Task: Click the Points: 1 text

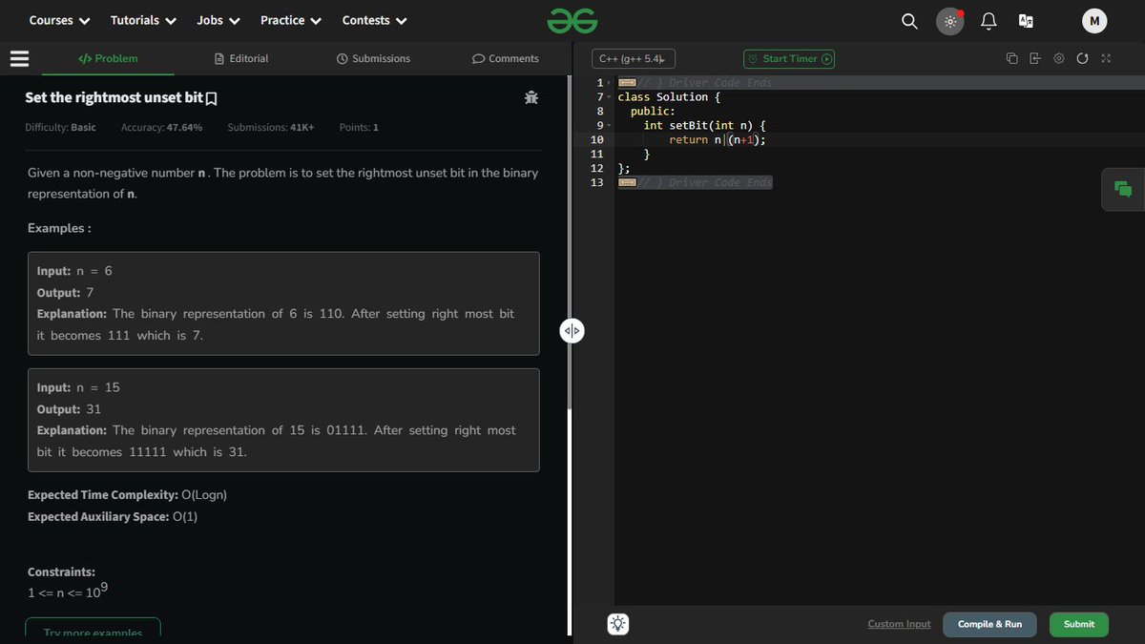Action: pyautogui.click(x=359, y=127)
